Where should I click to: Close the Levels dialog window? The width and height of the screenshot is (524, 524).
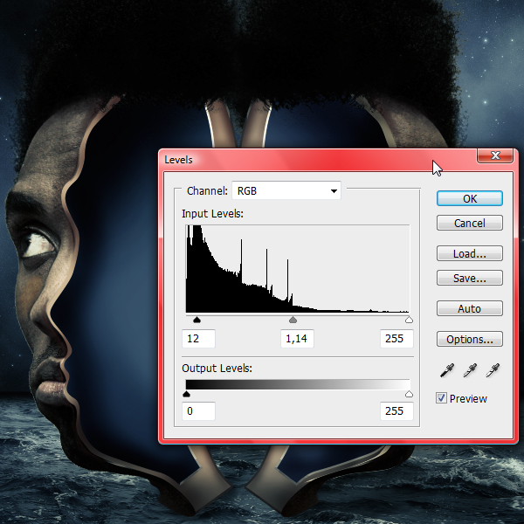click(495, 155)
